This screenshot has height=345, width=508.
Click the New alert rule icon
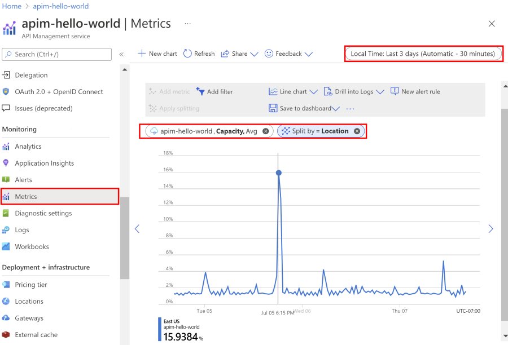[395, 91]
